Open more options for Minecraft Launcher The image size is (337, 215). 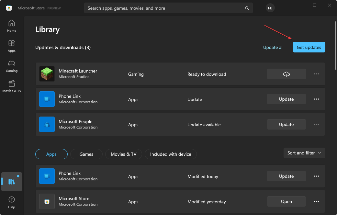[x=316, y=74]
